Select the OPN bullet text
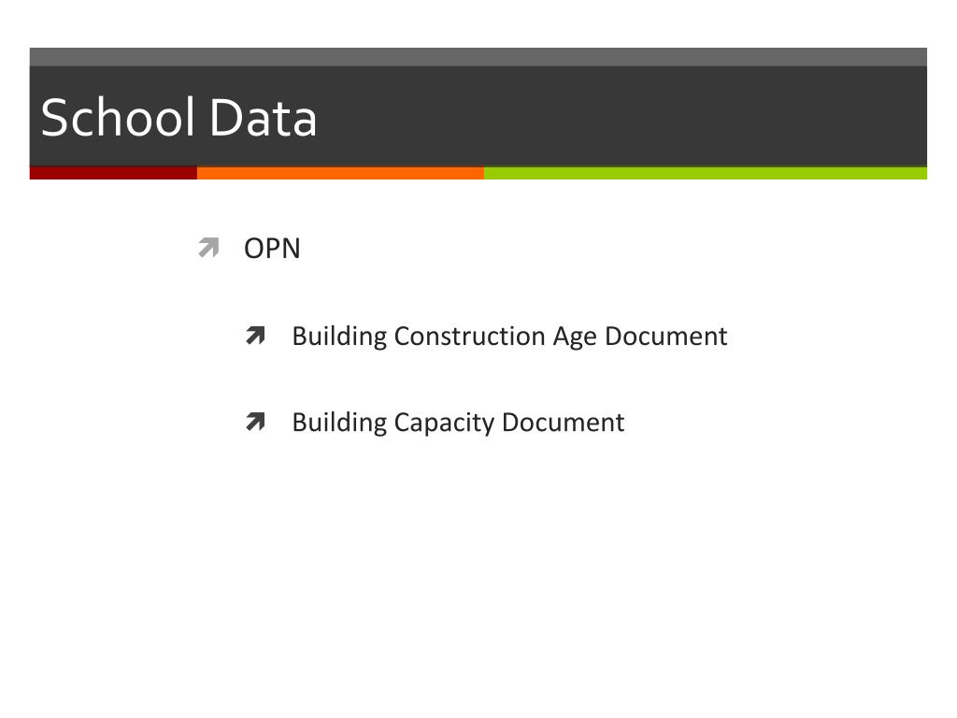Image resolution: width=957 pixels, height=718 pixels. coord(272,249)
